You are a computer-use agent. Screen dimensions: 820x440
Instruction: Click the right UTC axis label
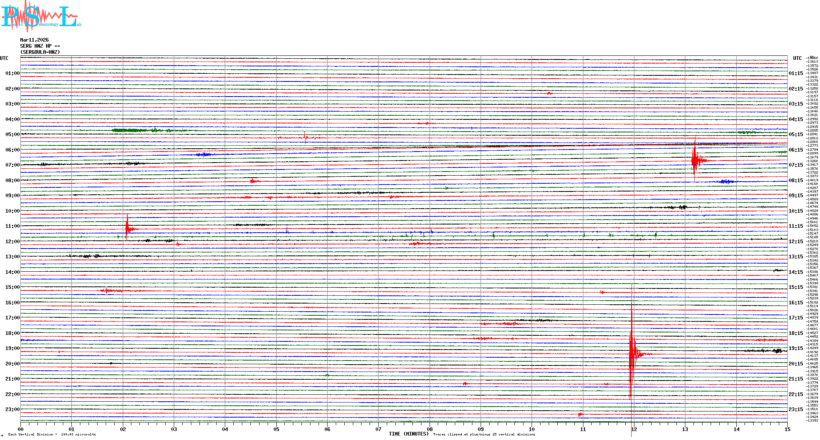pos(797,58)
